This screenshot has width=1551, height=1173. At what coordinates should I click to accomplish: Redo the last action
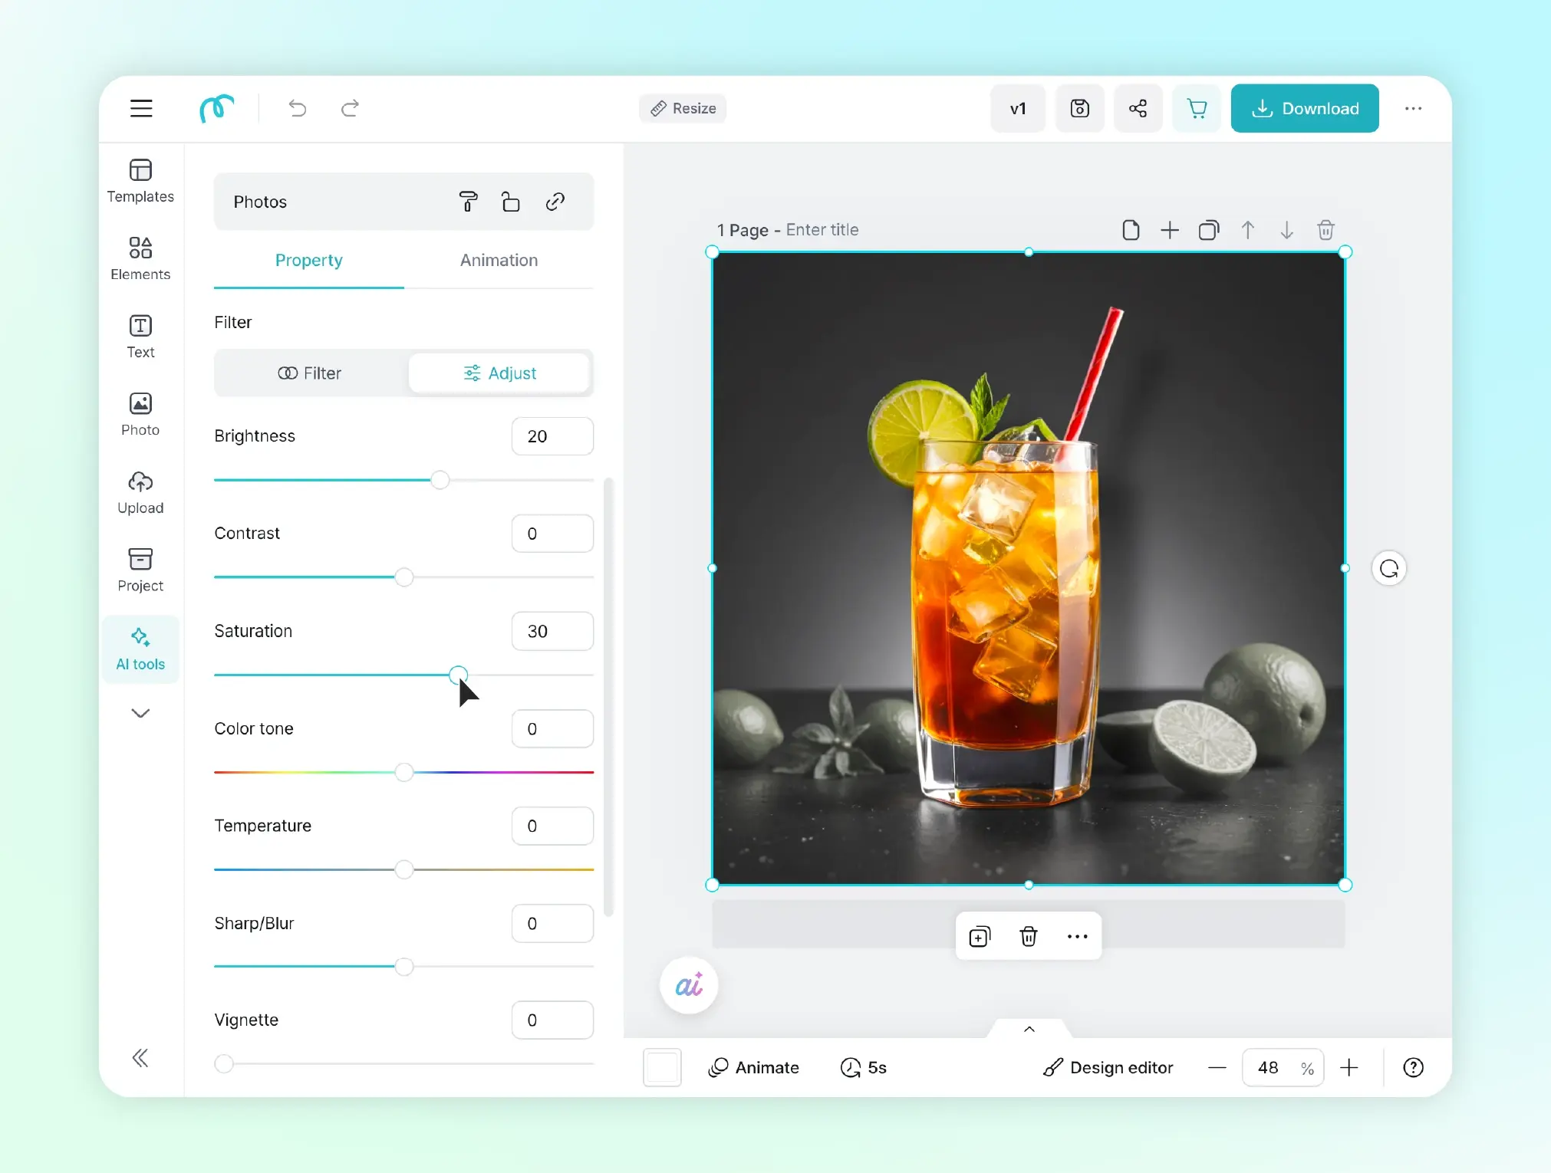[x=350, y=108]
